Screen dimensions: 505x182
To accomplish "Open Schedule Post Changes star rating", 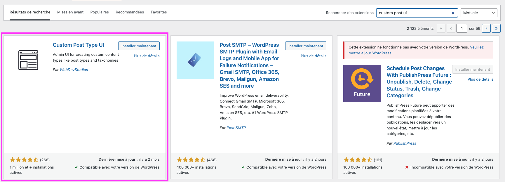I will point(358,160).
